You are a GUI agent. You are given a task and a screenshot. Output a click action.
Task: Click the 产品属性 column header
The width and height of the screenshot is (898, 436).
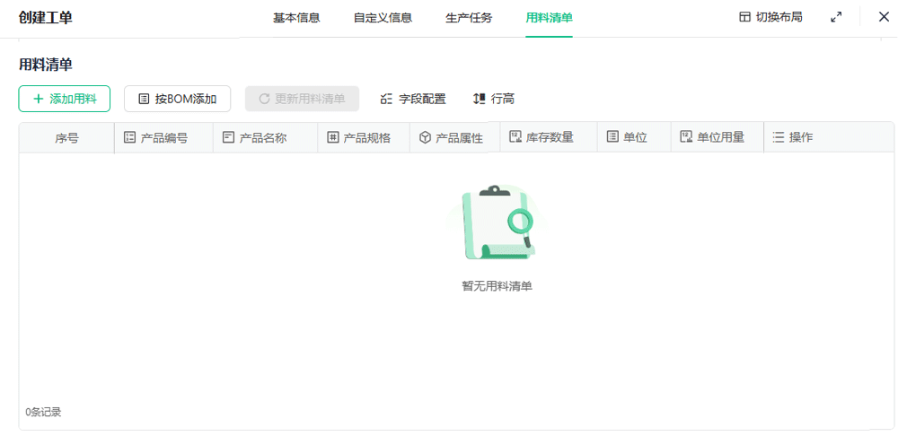tap(454, 137)
